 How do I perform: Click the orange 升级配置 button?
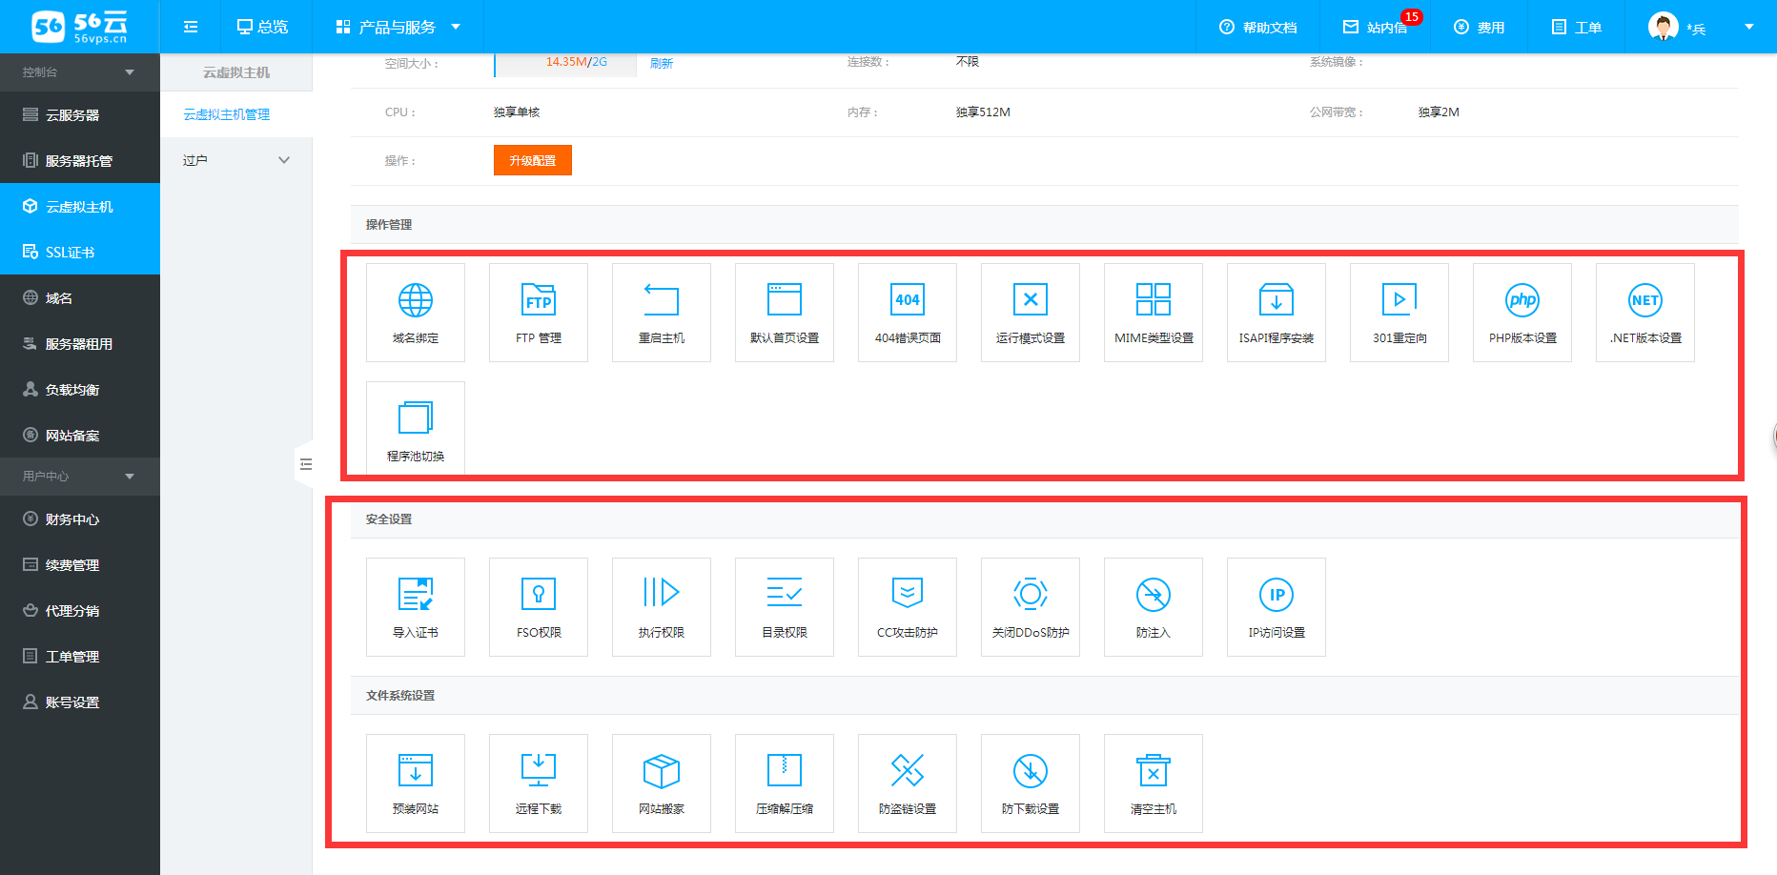(x=532, y=160)
